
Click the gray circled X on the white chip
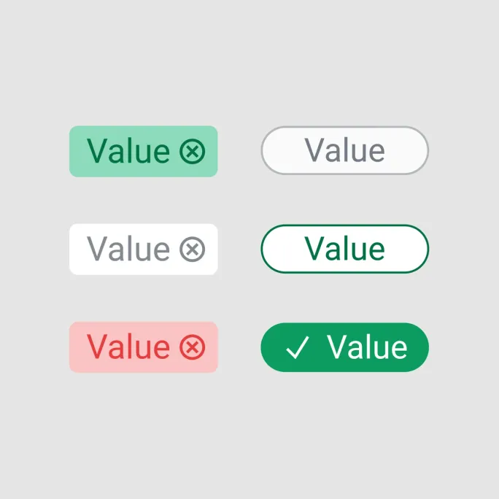click(192, 249)
